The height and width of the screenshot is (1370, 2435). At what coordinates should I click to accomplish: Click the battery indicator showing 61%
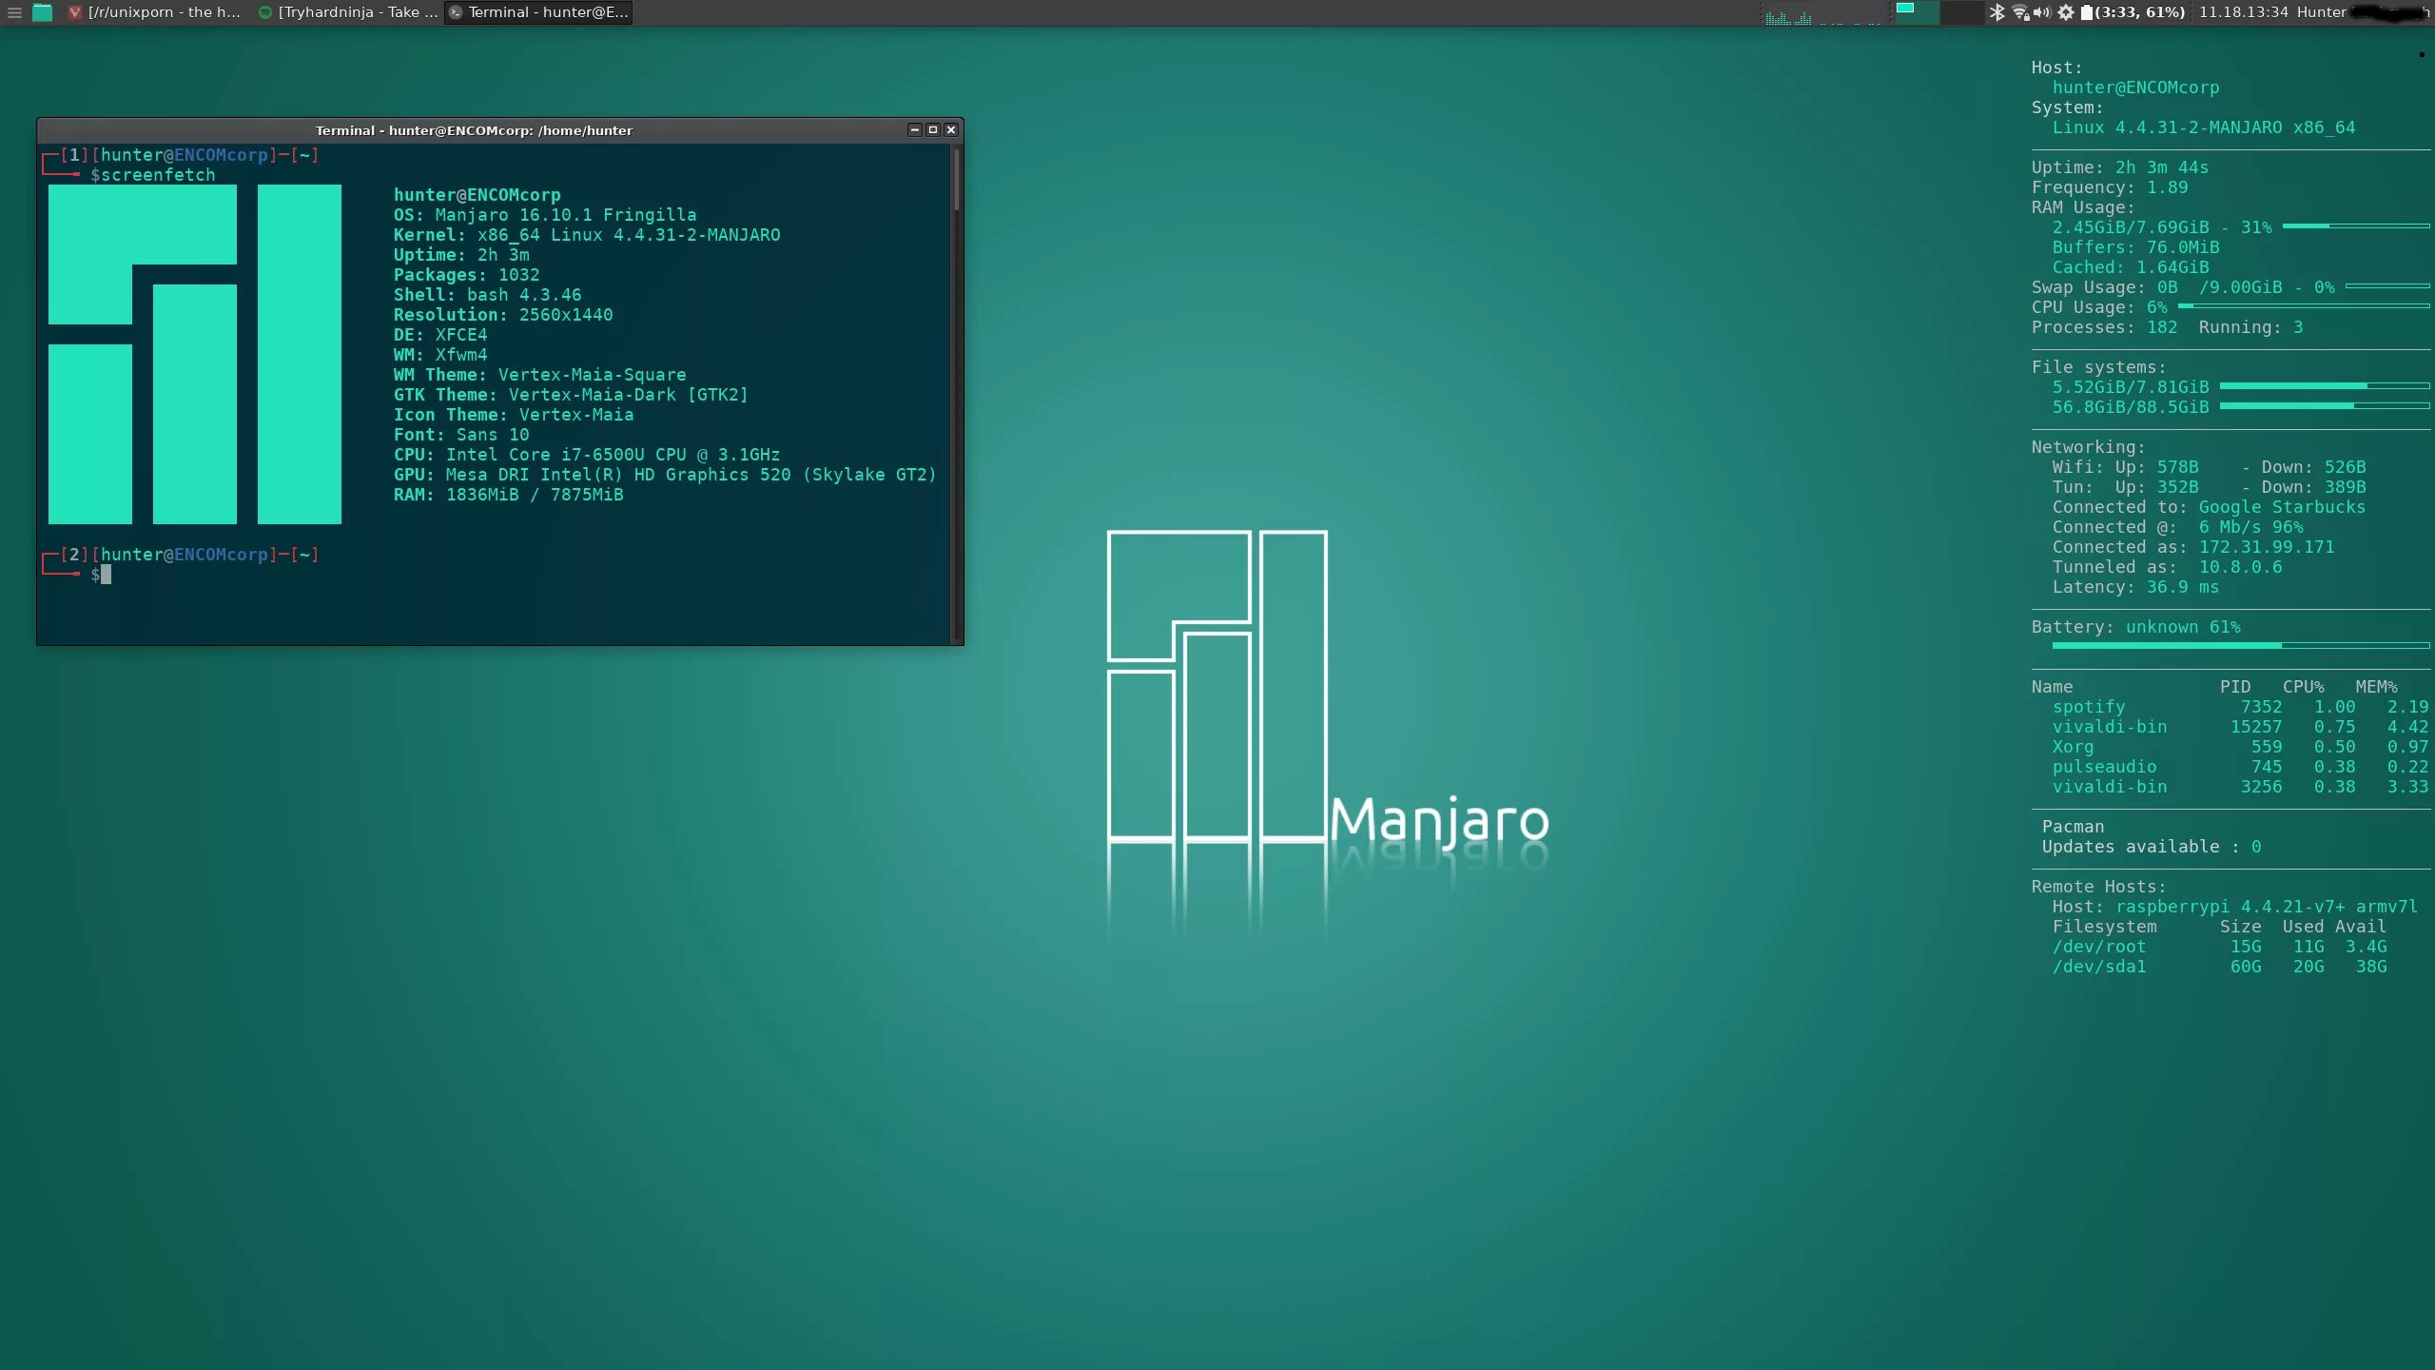click(2133, 12)
